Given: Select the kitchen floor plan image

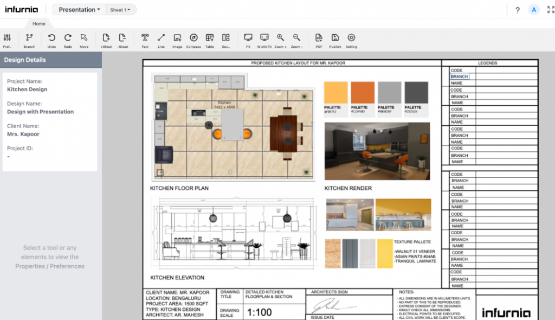Looking at the screenshot, I should coord(233,127).
